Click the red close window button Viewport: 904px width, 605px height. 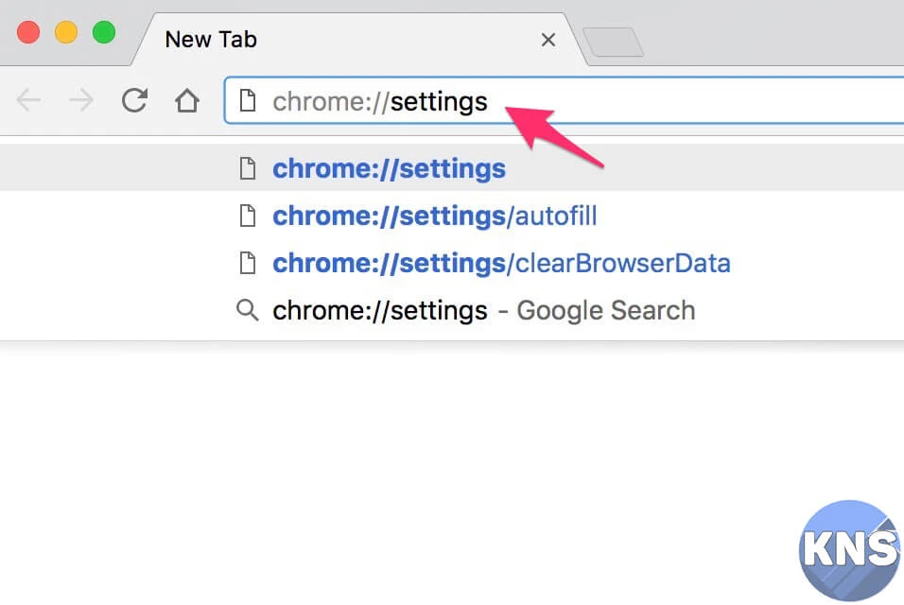[28, 32]
